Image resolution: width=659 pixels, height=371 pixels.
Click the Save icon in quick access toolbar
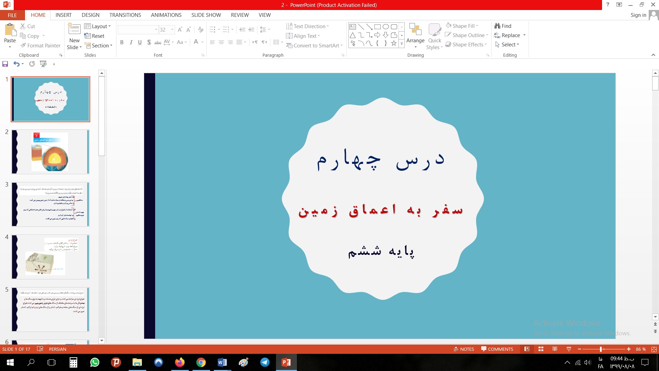coord(5,64)
